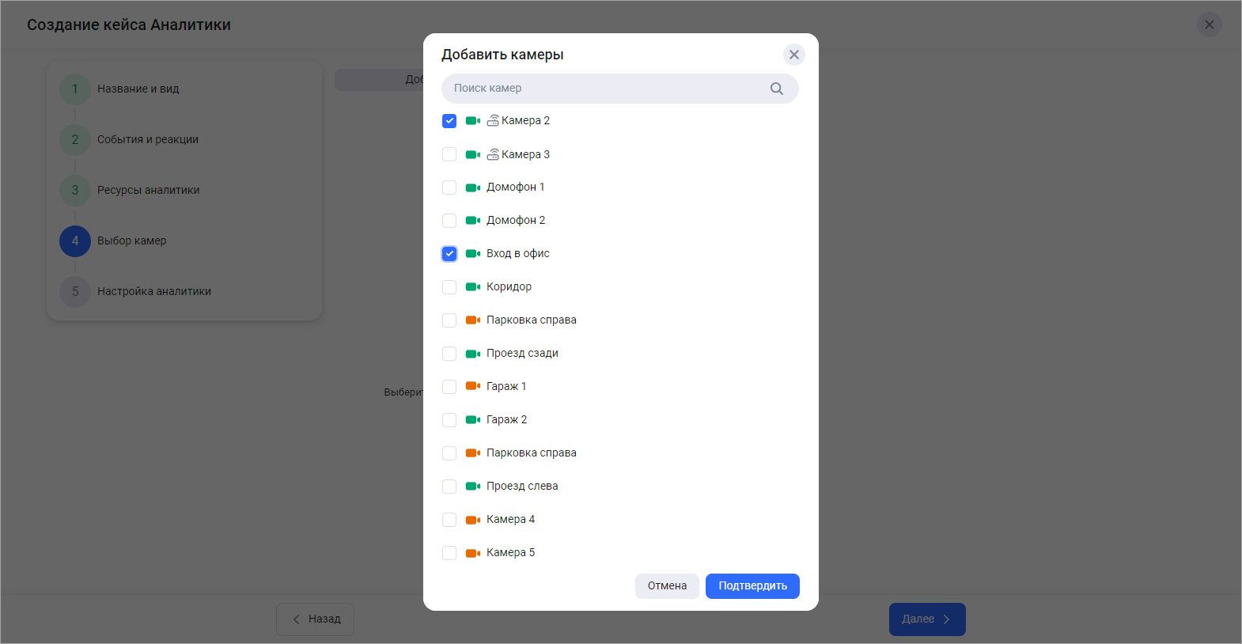Enable the Домофон 2 checkbox
The width and height of the screenshot is (1242, 644).
pos(449,221)
